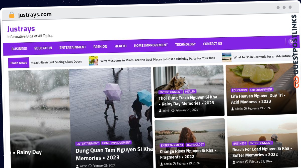Click the author icon on Reach For Load post

234,162
